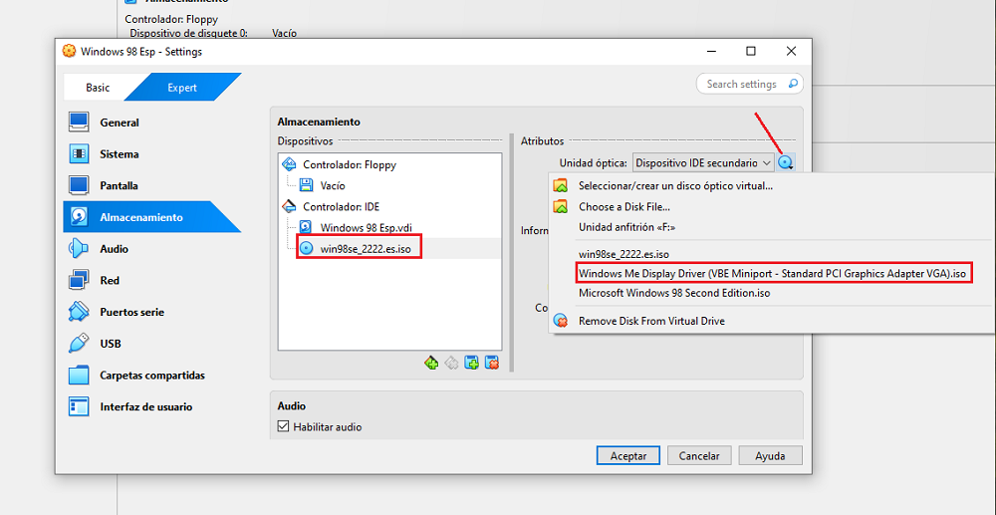The height and width of the screenshot is (515, 996).
Task: Click the add controller icon
Action: 431,363
